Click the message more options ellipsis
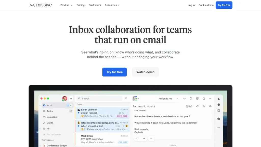The height and width of the screenshot is (147, 261). (x=151, y=138)
